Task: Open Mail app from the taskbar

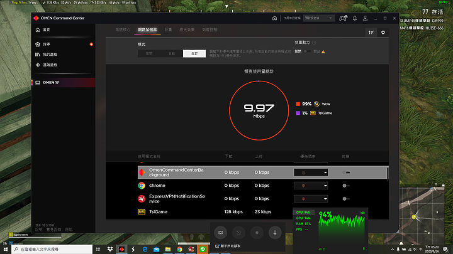Action: tap(156, 249)
